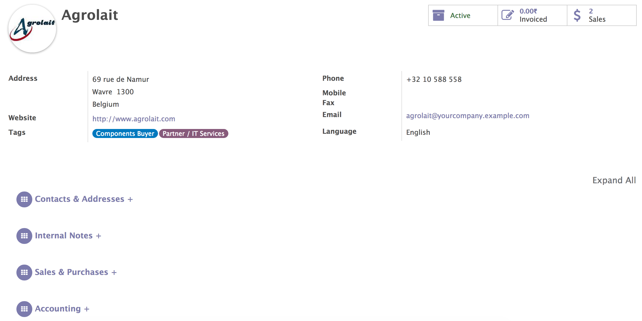Expand Sales & Purchases plus sign
Screen dimensions: 642x321
pyautogui.click(x=114, y=273)
